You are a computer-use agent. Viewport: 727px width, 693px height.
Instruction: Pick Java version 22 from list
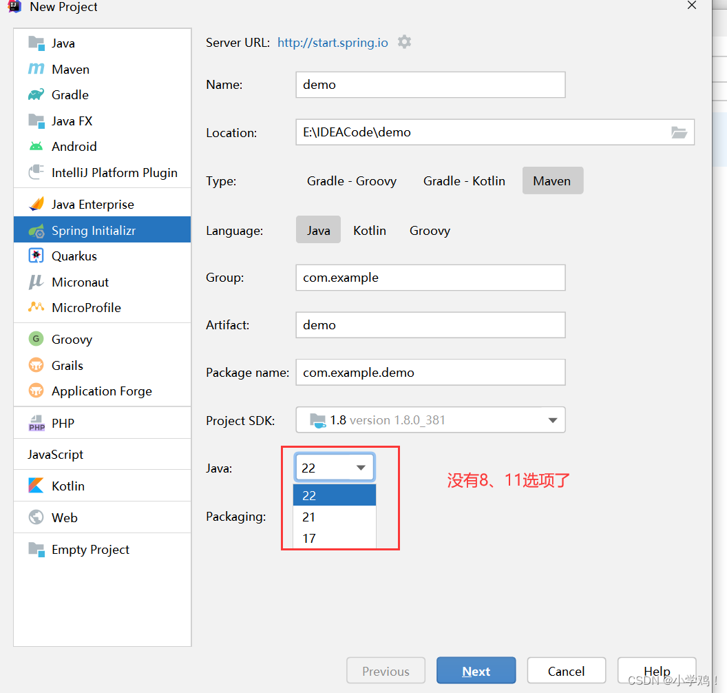335,495
